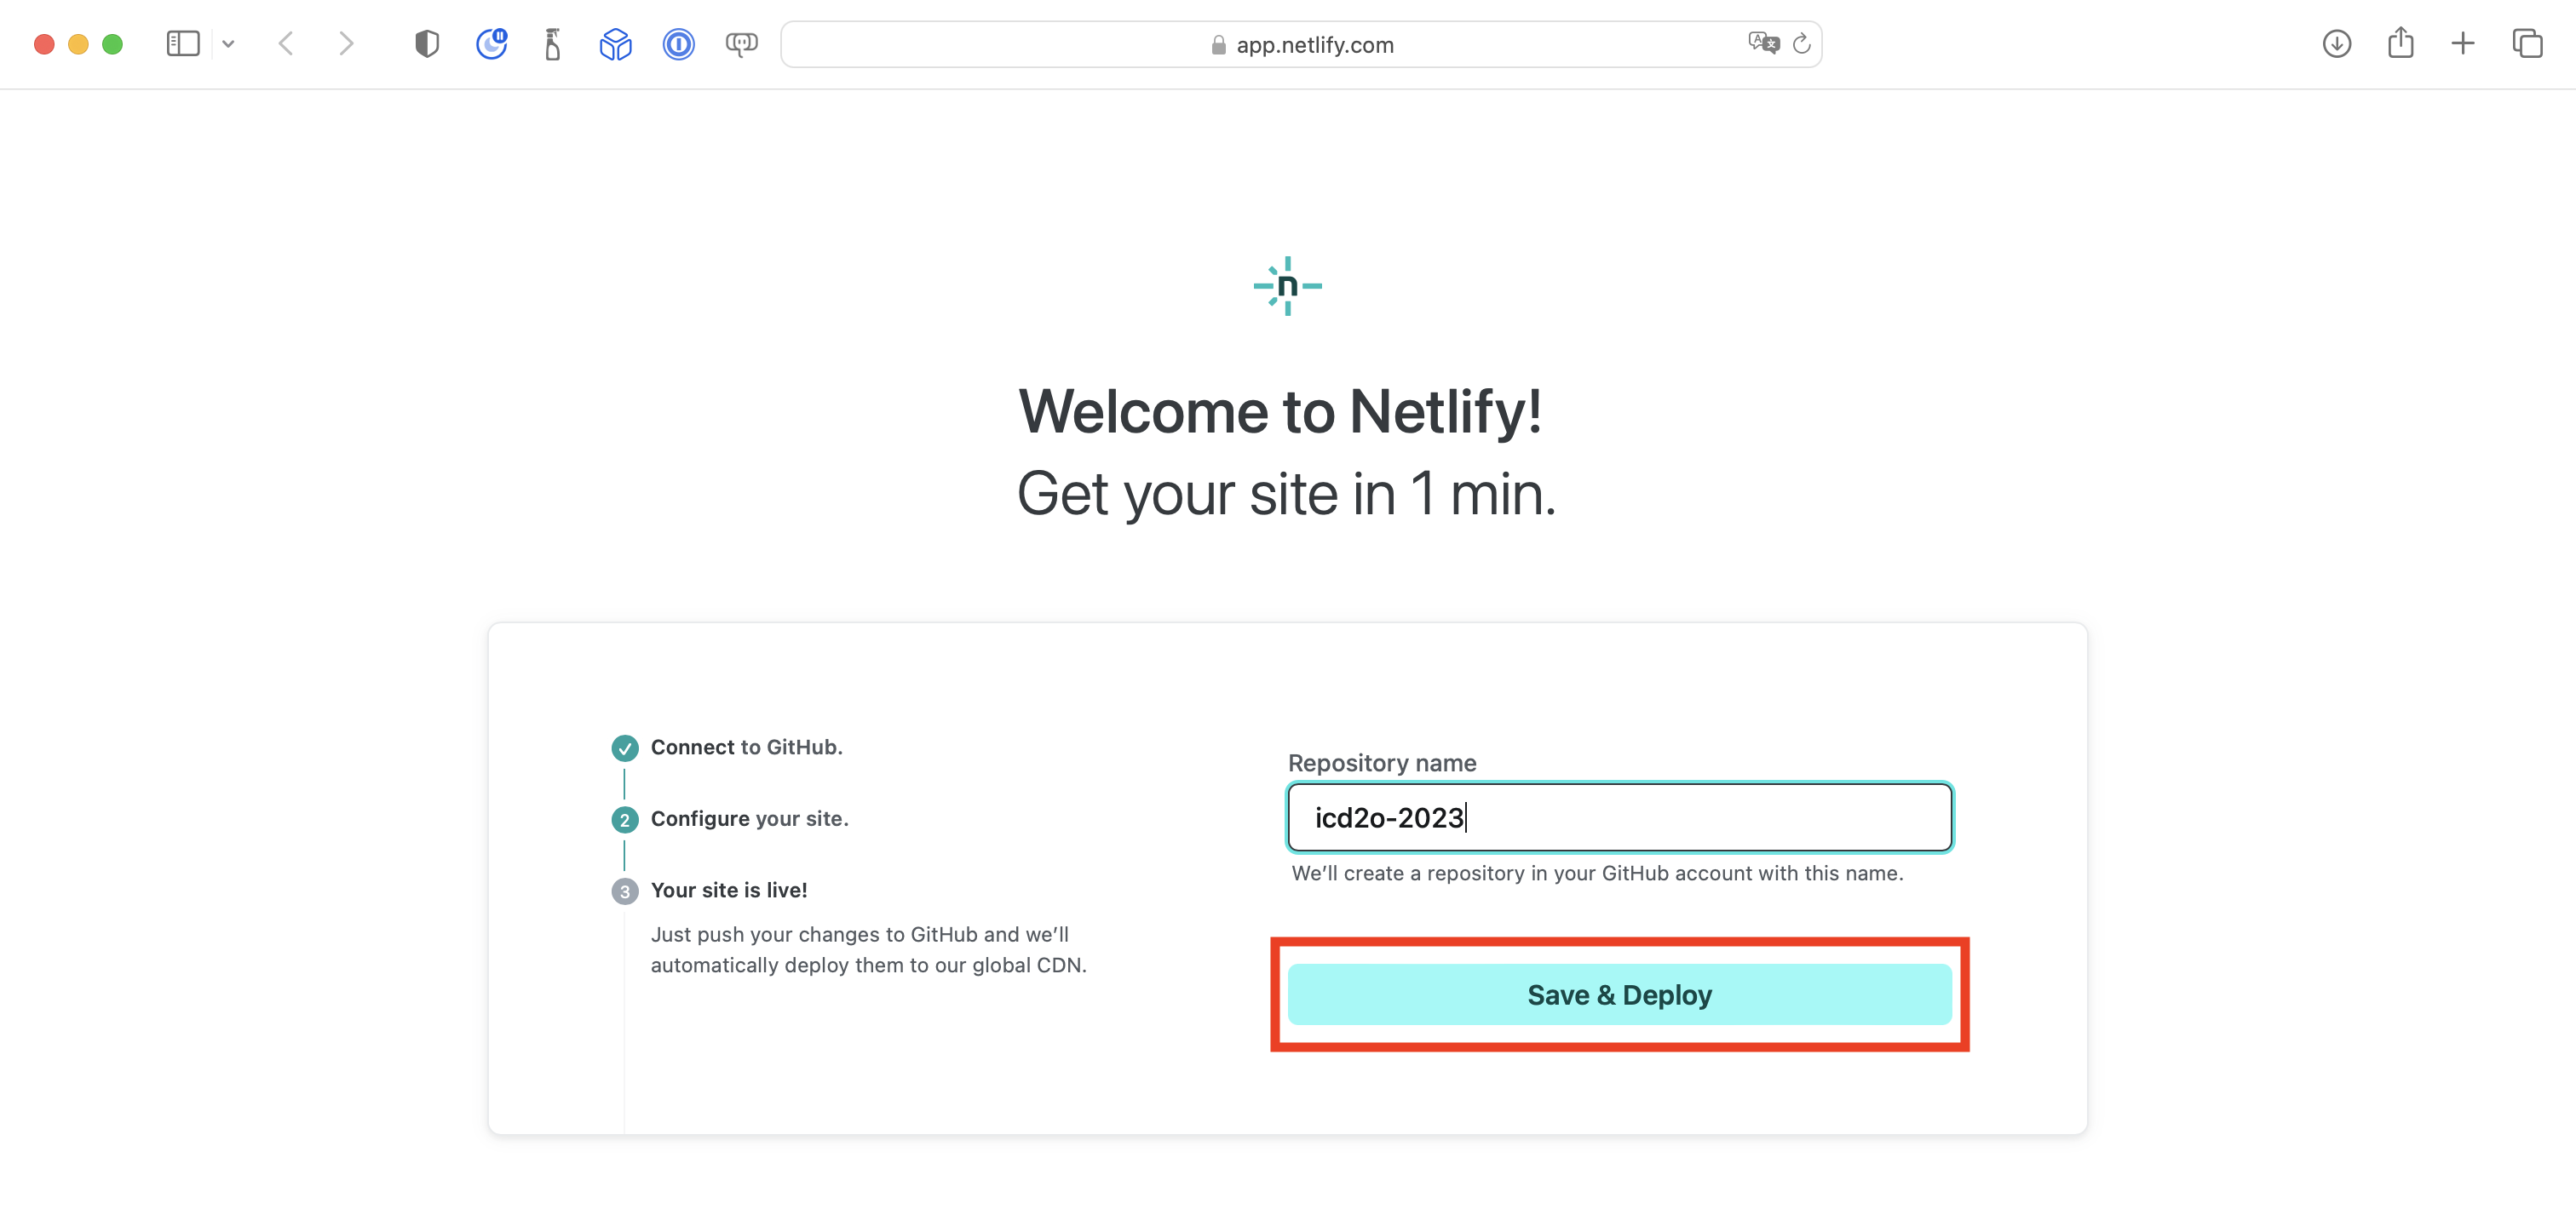Screen dimensions: 2576x1209
Task: Open a new tab
Action: pos(2463,44)
